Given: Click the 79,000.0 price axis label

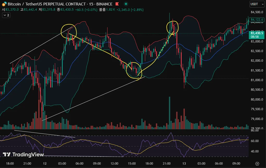Looking at the screenshot, I should coord(257,119).
